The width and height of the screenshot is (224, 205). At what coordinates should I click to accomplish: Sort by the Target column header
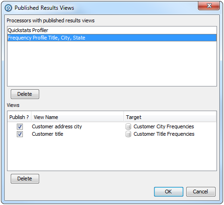click(x=170, y=117)
